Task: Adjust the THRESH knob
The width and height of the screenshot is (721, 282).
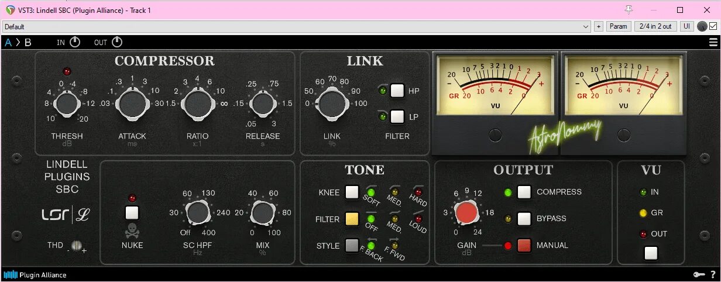Action: 66,105
